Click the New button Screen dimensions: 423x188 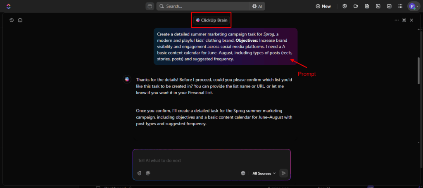[x=323, y=6]
